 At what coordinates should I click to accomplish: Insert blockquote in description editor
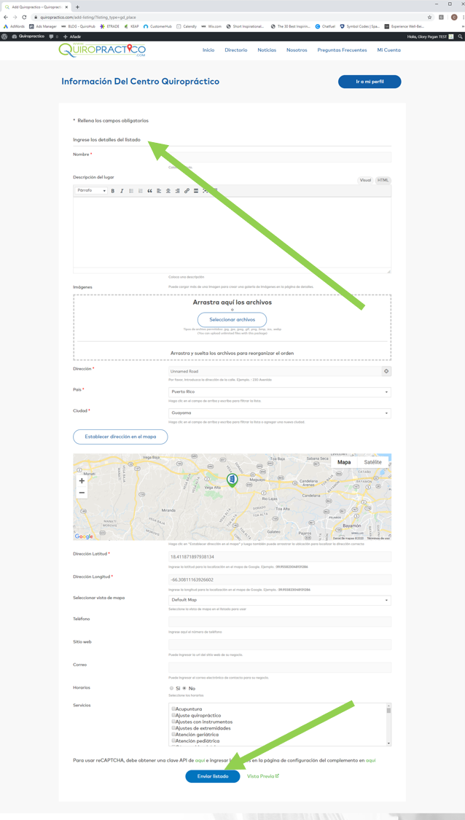(149, 191)
